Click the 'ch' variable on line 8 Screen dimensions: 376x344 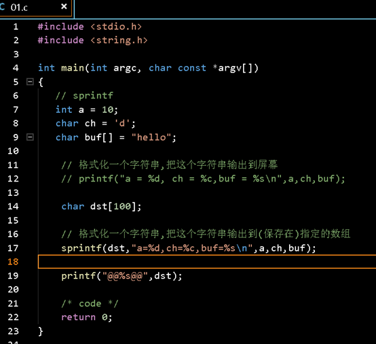(x=90, y=124)
